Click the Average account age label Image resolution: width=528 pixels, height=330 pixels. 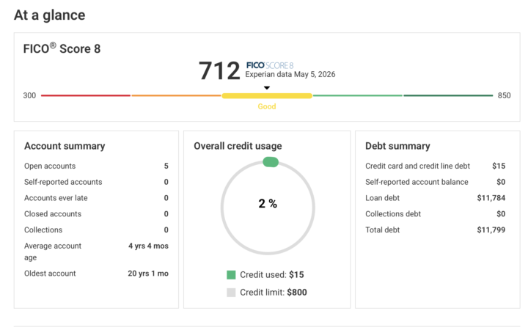point(53,252)
